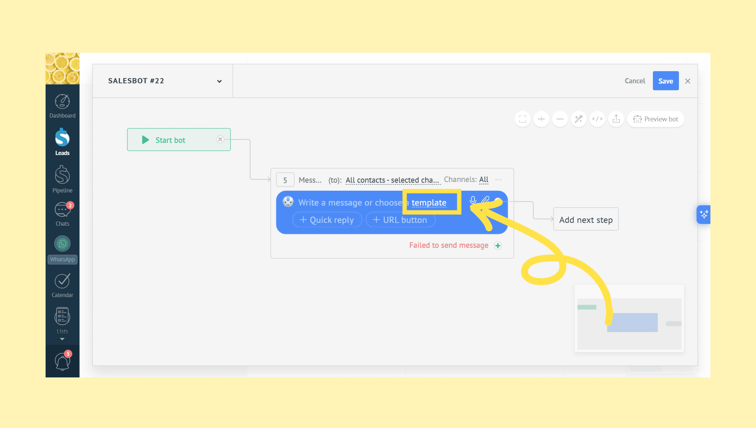Add a failed-to-send message handler
The height and width of the screenshot is (428, 756).
pyautogui.click(x=498, y=245)
